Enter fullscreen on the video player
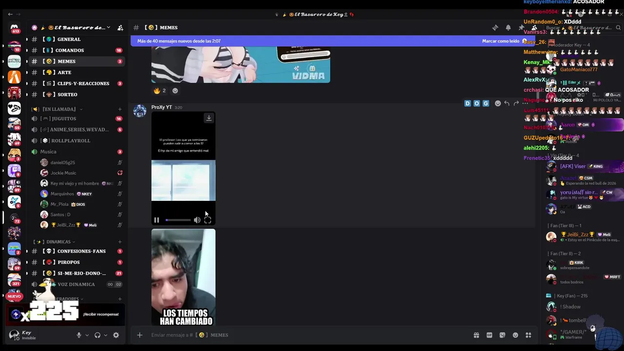This screenshot has width=624, height=351. tap(208, 220)
